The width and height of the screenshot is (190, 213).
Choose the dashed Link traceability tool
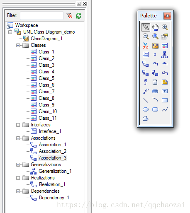pos(146,91)
